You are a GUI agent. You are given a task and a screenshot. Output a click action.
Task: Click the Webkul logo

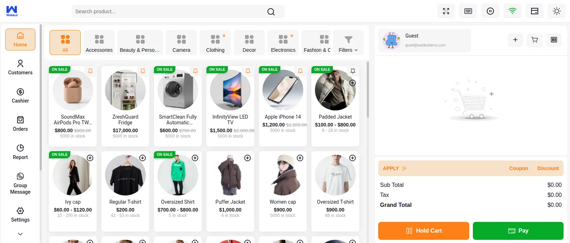point(12,11)
